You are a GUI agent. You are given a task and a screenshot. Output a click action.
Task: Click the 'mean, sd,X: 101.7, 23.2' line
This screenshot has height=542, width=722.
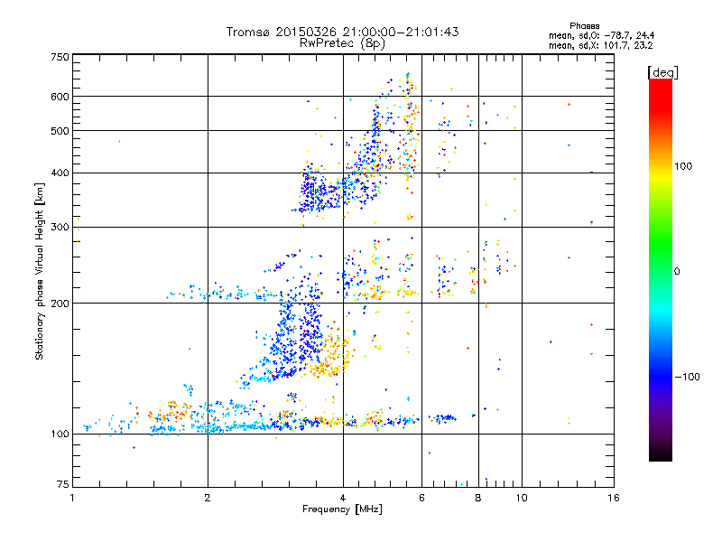600,45
